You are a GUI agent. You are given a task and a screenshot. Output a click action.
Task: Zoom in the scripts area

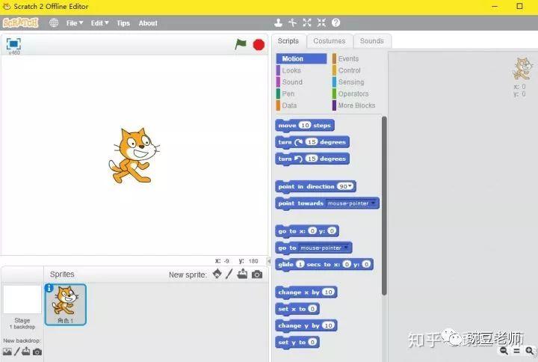[530, 350]
